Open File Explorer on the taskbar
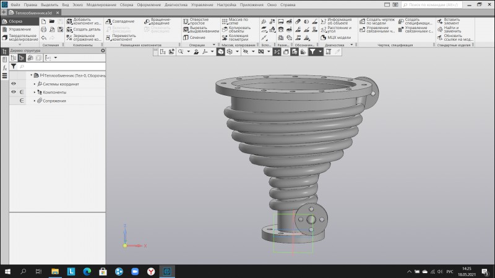 55,271
